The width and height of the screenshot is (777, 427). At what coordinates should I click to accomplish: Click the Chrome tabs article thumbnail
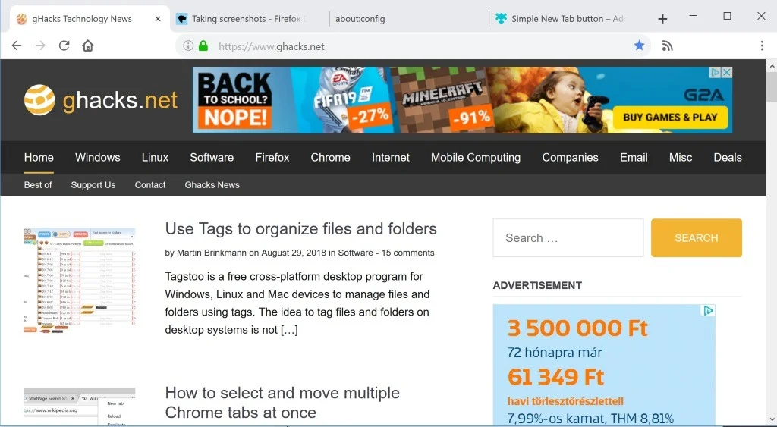pos(79,407)
